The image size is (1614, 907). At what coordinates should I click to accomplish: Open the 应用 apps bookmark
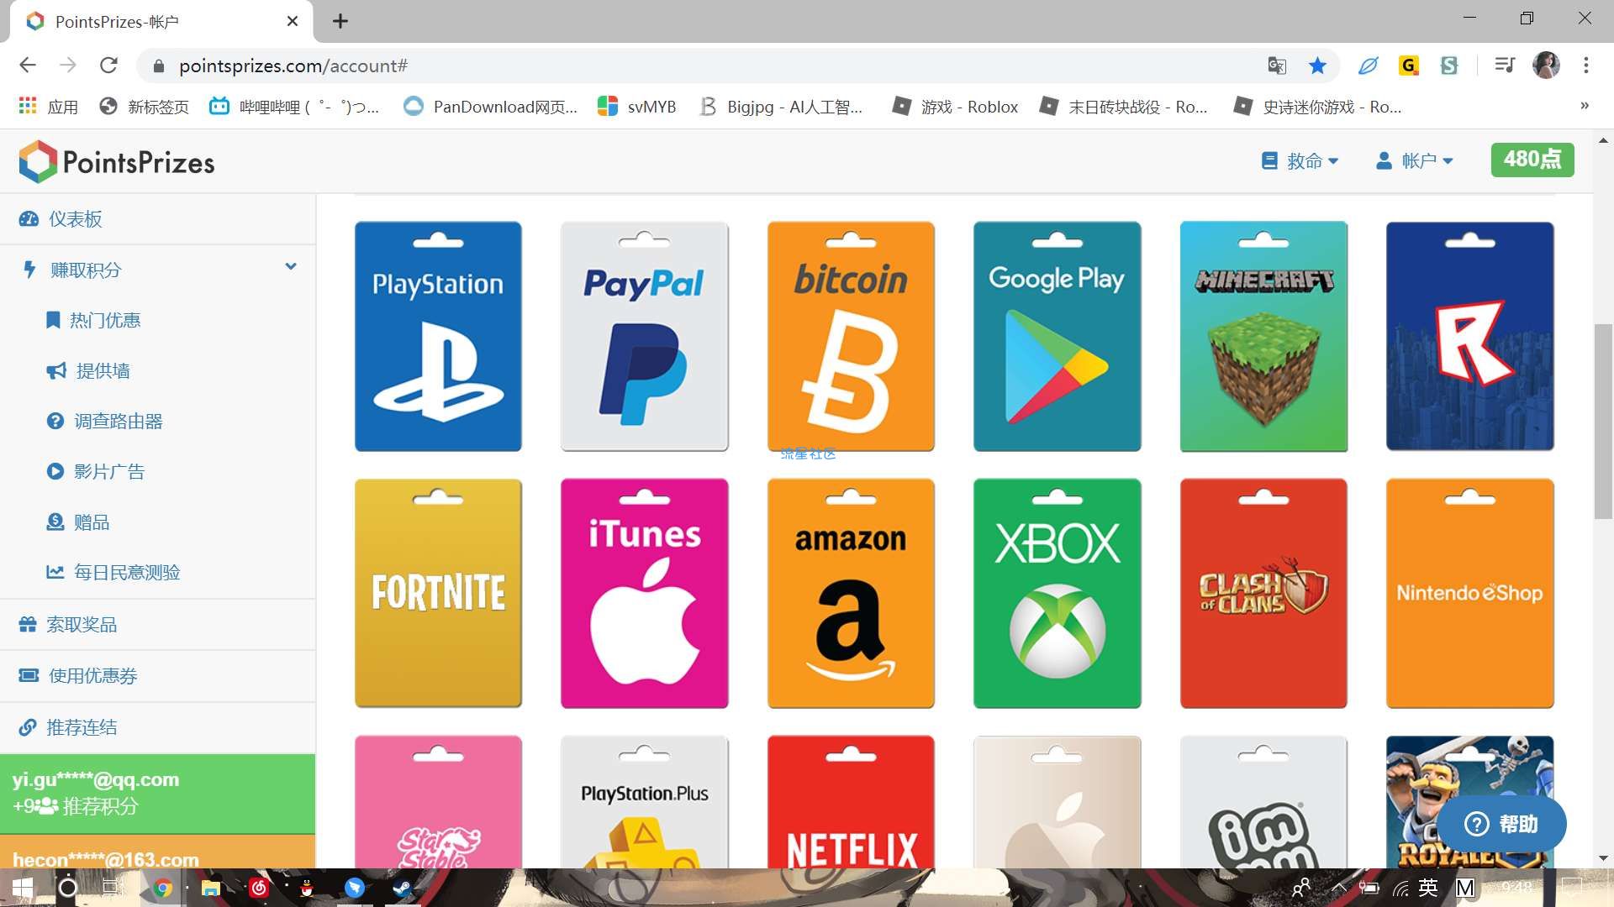pos(48,107)
